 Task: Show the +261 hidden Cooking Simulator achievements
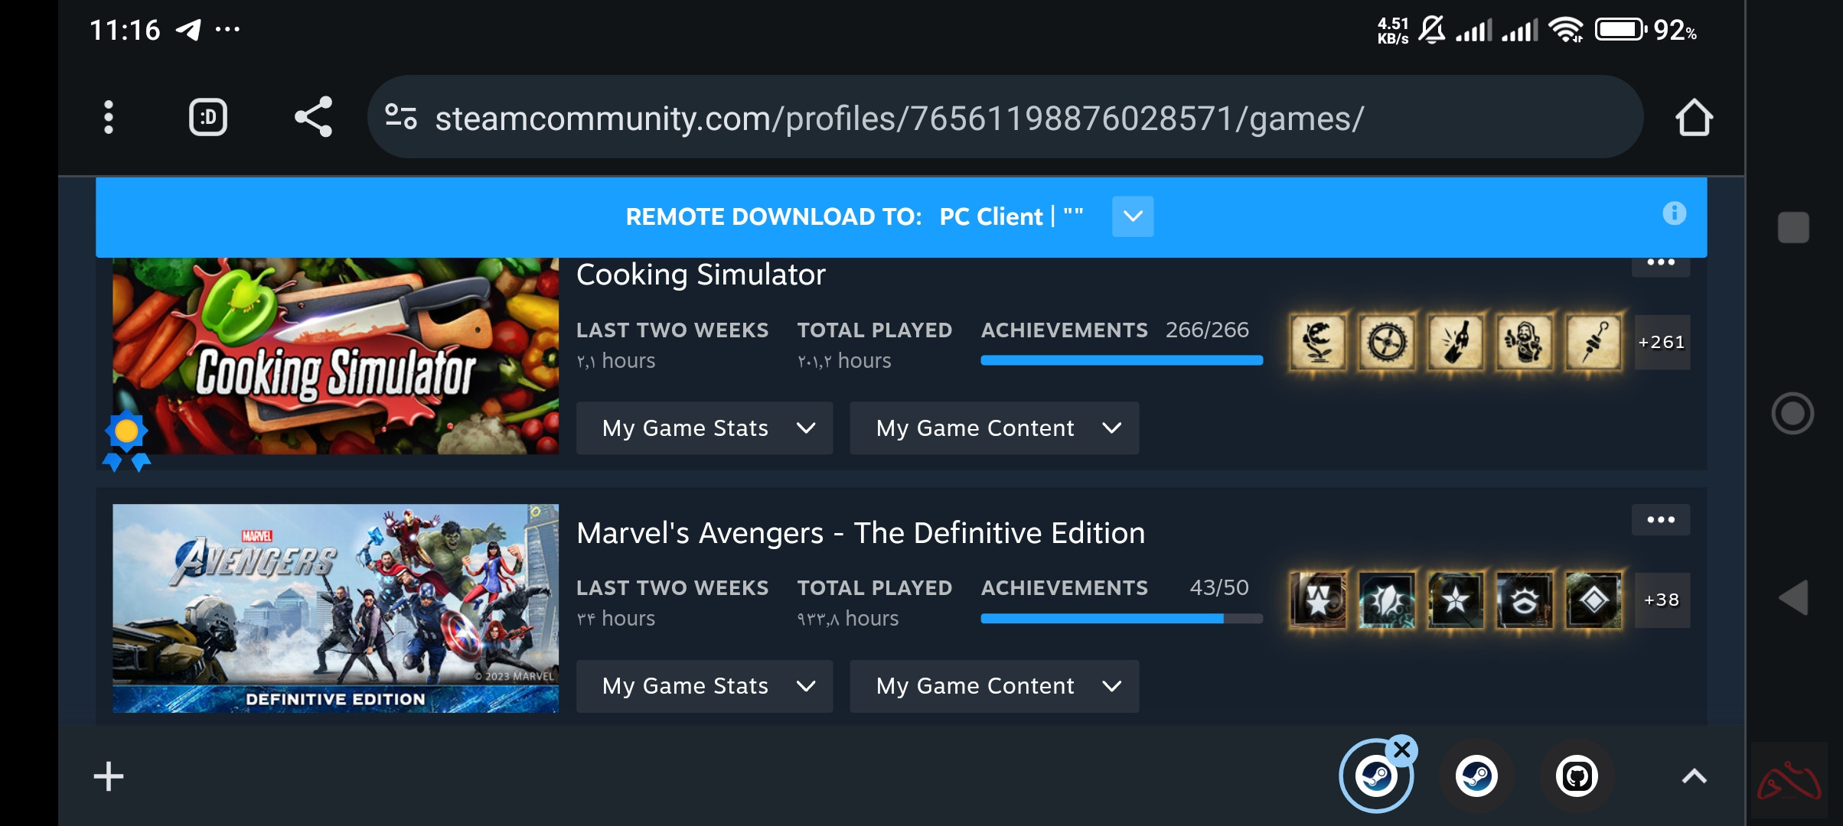[1662, 342]
